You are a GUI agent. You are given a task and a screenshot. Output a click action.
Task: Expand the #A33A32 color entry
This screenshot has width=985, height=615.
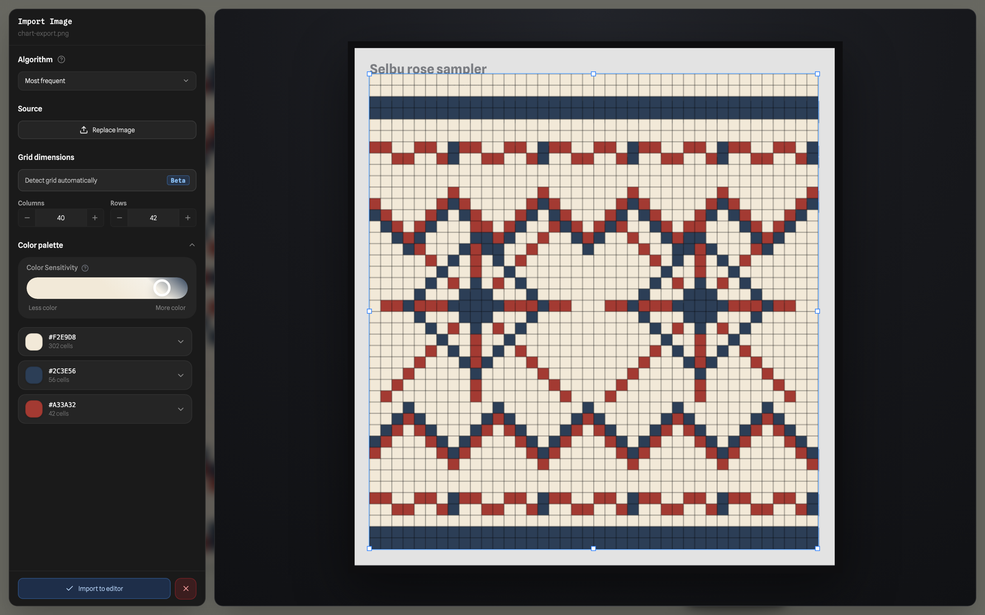click(x=181, y=409)
